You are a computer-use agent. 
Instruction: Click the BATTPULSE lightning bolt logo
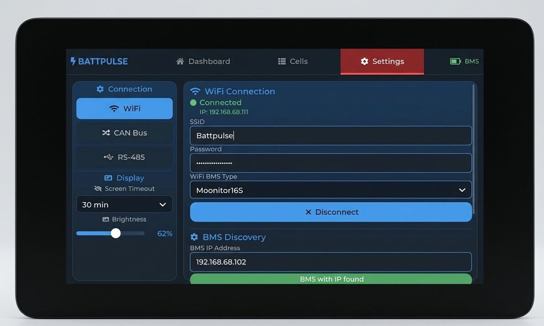(73, 61)
